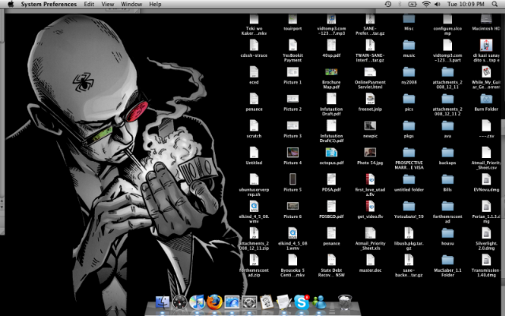Select Silverlight 2.0.dmg icon

click(486, 233)
